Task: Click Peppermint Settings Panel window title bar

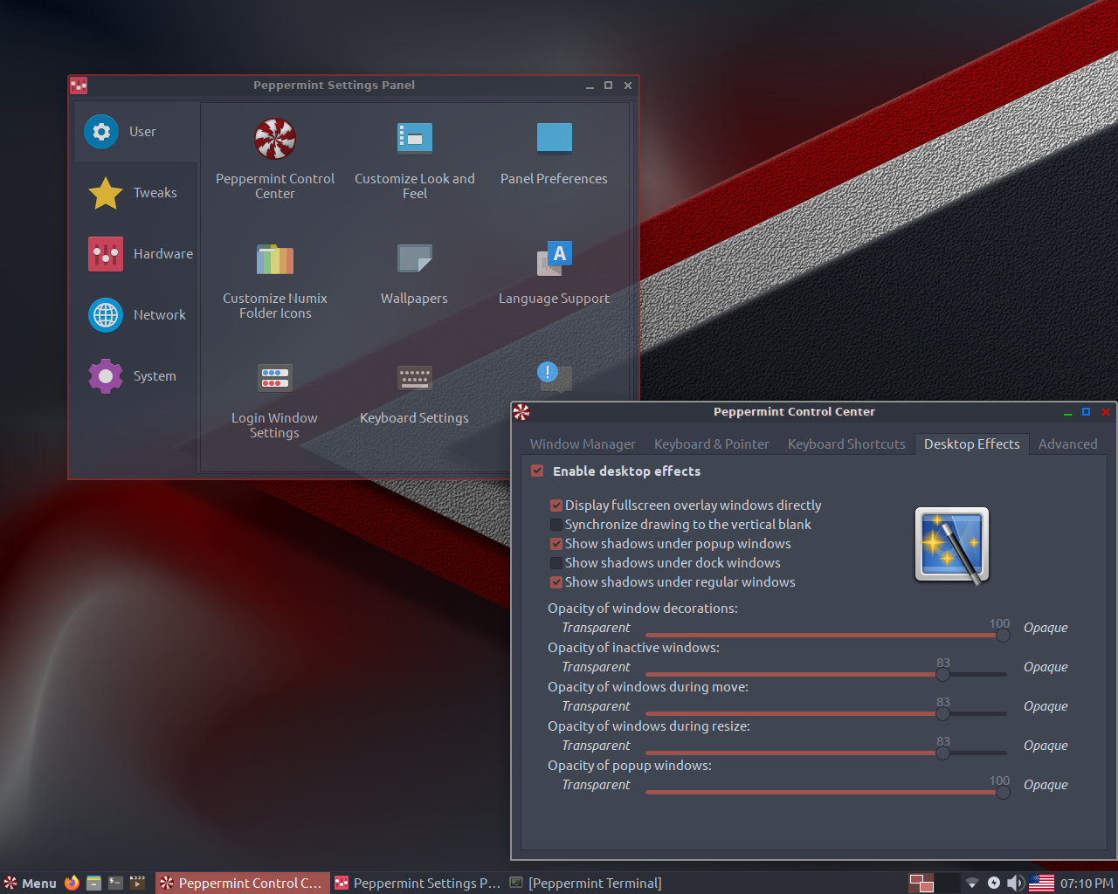Action: 334,86
